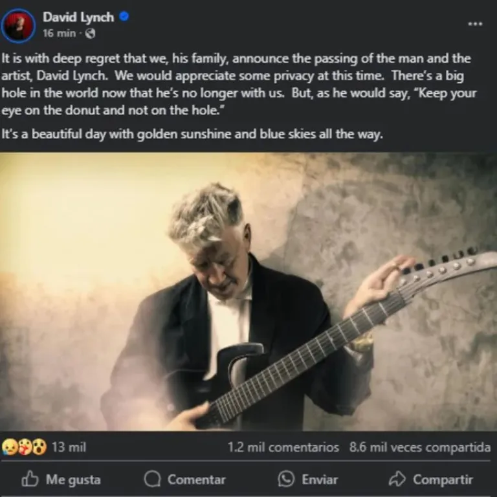View the 13 mil reactions list

(x=69, y=447)
